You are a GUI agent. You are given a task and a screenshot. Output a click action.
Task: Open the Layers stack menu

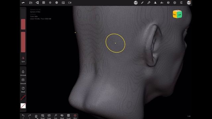point(168,3)
